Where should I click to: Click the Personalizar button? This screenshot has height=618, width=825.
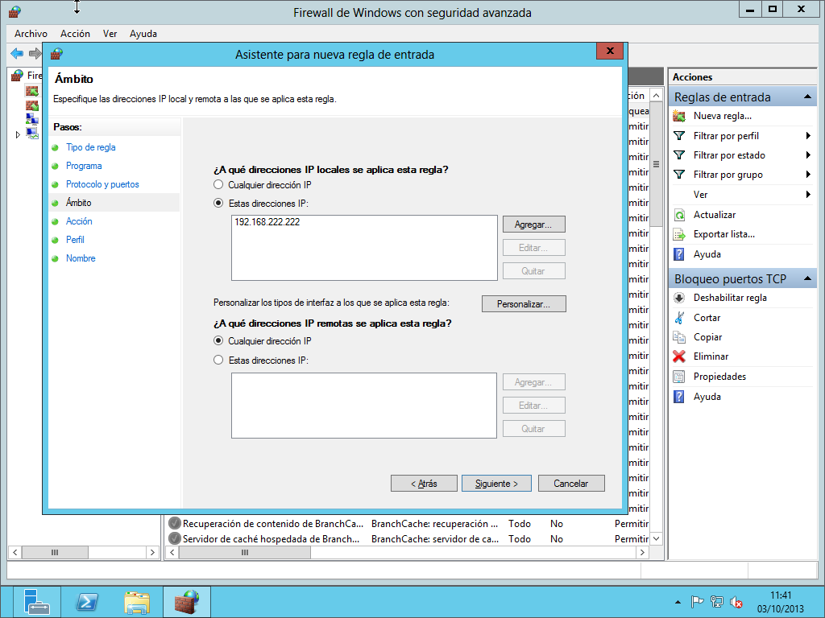click(524, 303)
